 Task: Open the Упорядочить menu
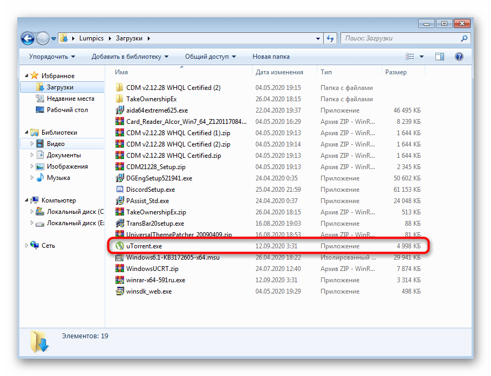coord(52,57)
